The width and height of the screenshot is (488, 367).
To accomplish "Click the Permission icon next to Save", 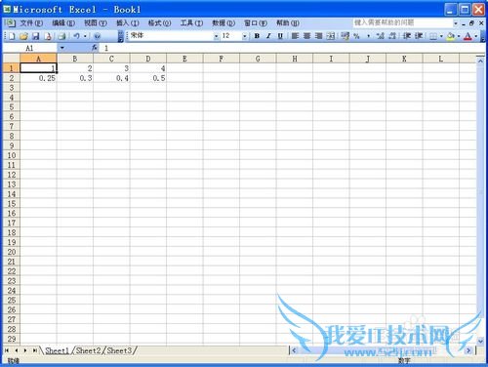I will 48,36.
